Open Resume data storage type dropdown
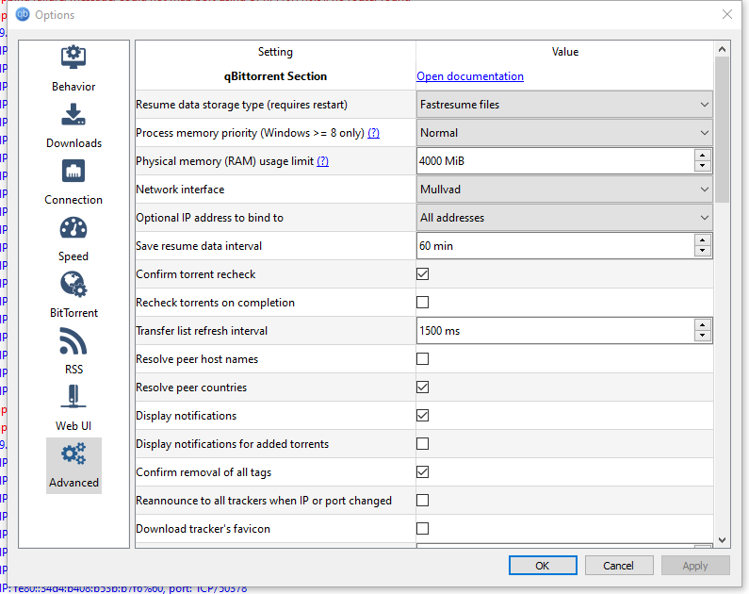Viewport: 749px width, 594px height. pyautogui.click(x=564, y=104)
